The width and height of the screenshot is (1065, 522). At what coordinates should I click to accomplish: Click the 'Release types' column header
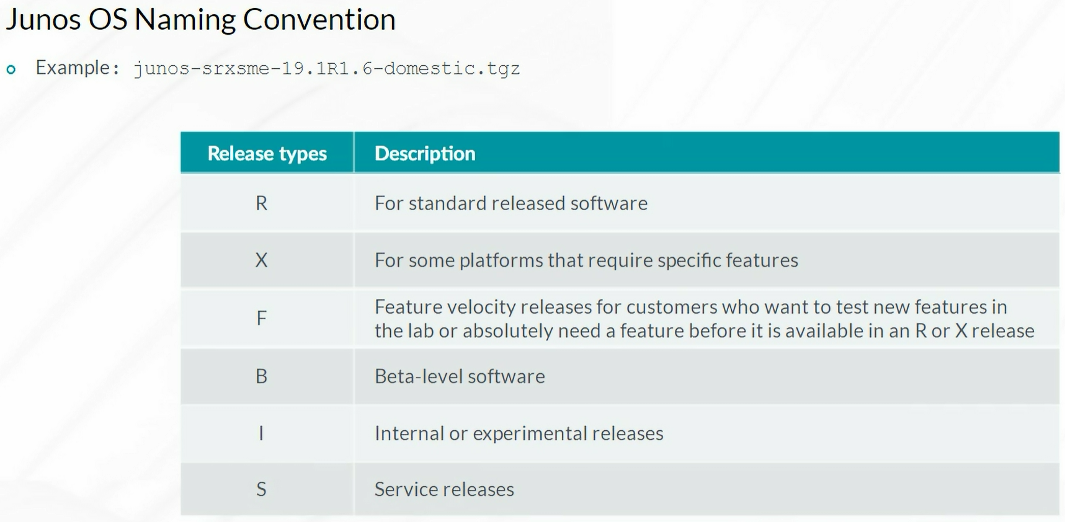point(267,153)
